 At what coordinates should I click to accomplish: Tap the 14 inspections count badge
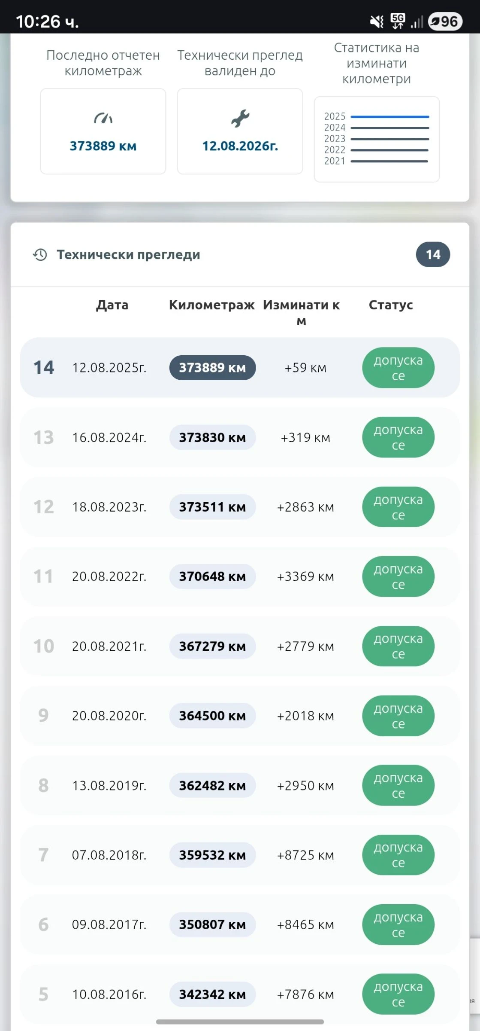(433, 255)
